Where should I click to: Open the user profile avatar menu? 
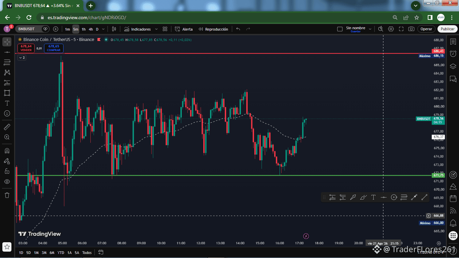click(x=7, y=29)
